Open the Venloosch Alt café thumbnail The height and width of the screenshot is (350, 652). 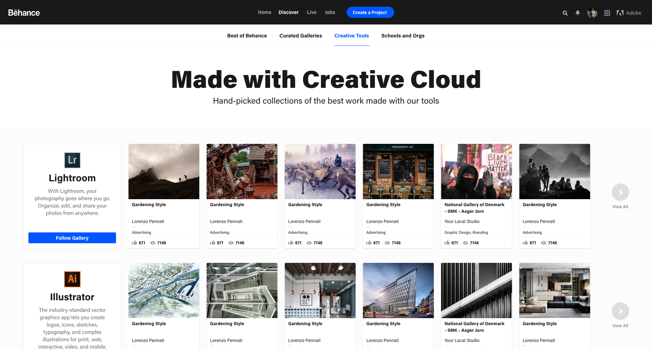point(398,171)
